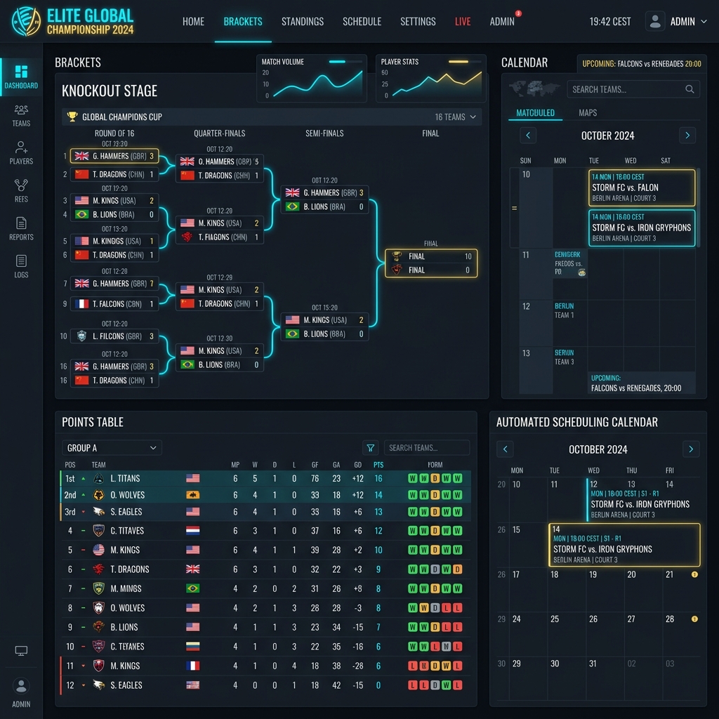Go to previous month in Calendar panel

pos(528,136)
